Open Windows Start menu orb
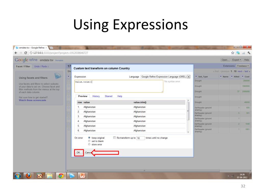The height and width of the screenshot is (195, 261). [18, 176]
